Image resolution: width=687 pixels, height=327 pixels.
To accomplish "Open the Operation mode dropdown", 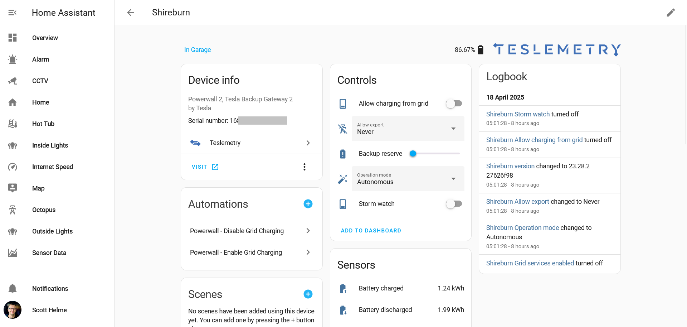I will 408,179.
